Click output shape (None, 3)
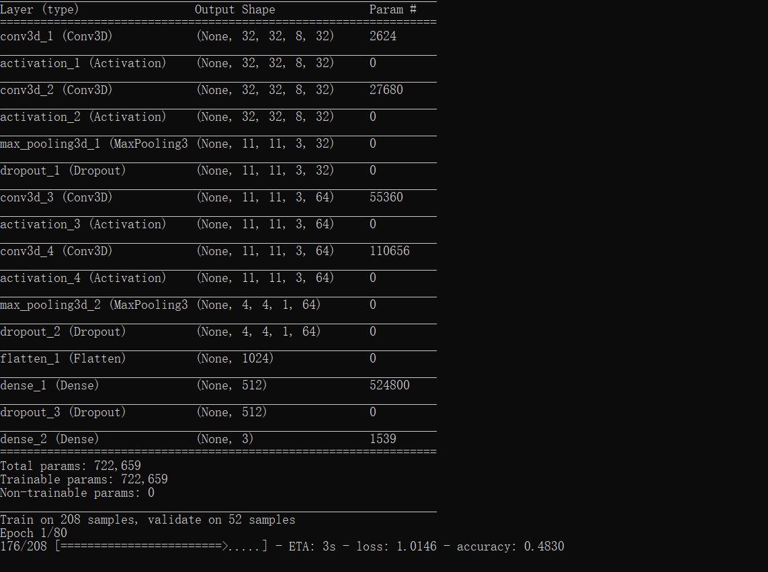768x572 pixels. pyautogui.click(x=225, y=439)
